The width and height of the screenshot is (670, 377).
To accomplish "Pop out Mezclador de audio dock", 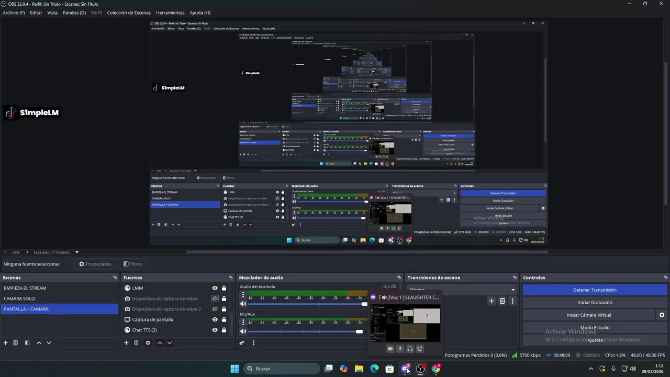I will [x=399, y=278].
